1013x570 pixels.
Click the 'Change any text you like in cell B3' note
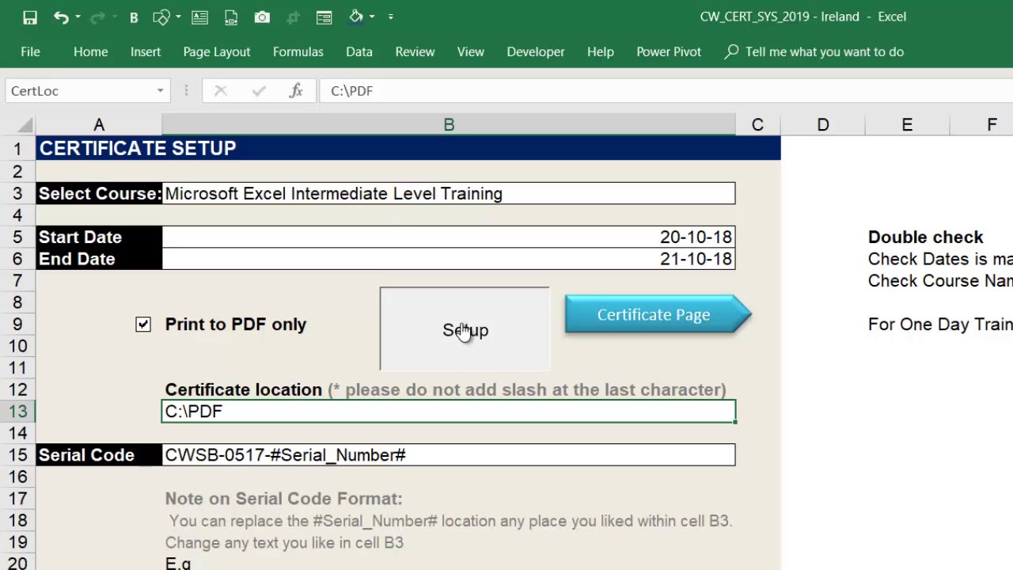pos(284,543)
